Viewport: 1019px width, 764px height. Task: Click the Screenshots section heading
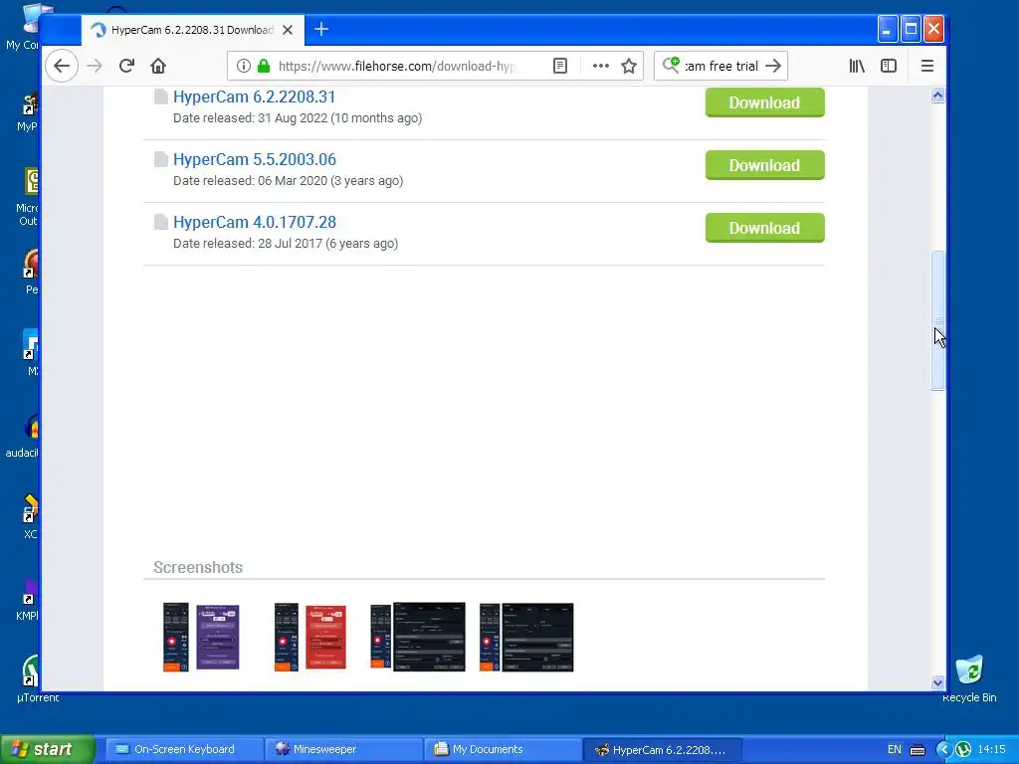[x=198, y=567]
